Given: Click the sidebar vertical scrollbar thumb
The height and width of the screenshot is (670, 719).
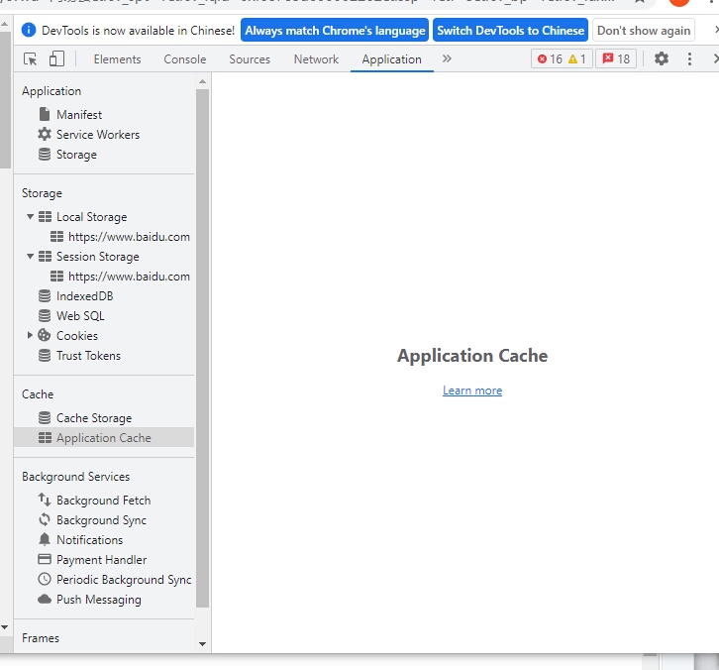Looking at the screenshot, I should point(202,348).
